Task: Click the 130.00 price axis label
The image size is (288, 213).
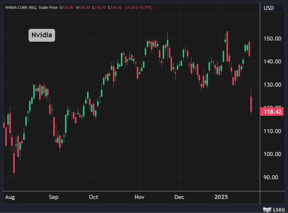Action: (272, 85)
